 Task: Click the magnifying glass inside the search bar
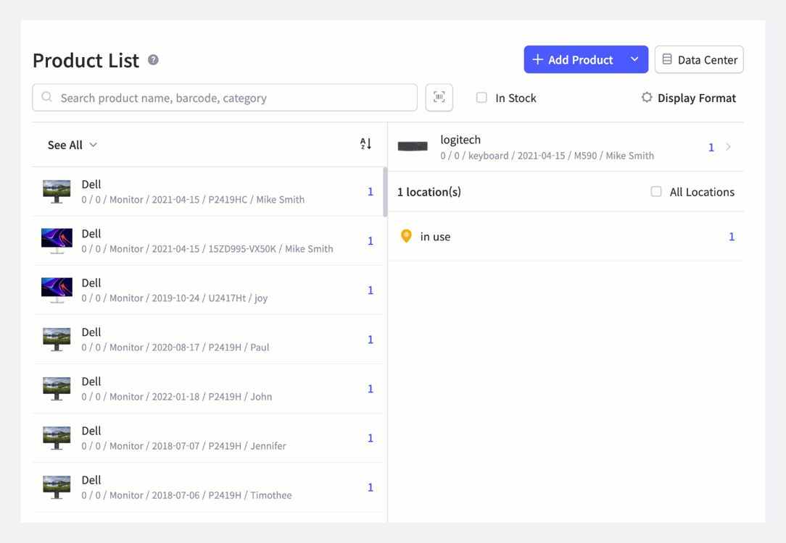point(46,97)
